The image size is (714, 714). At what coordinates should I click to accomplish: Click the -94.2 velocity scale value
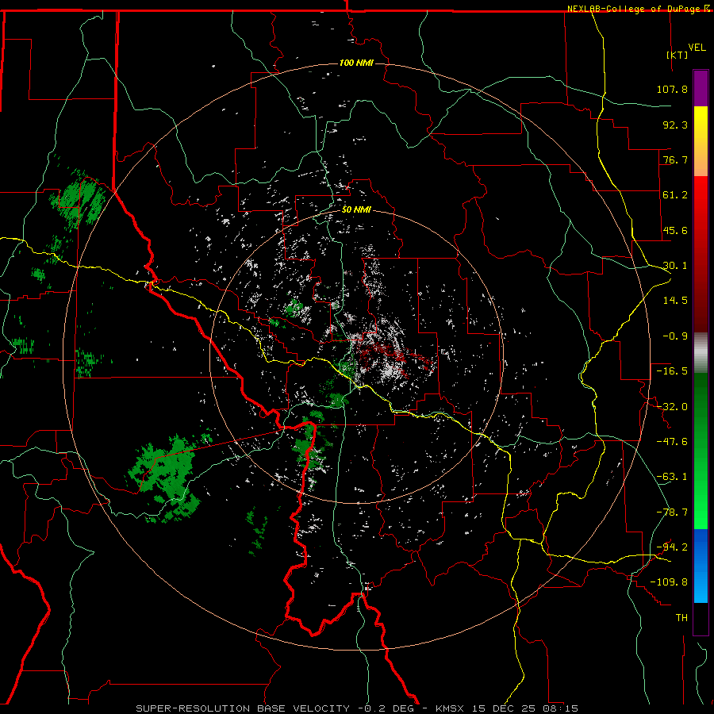[672, 547]
